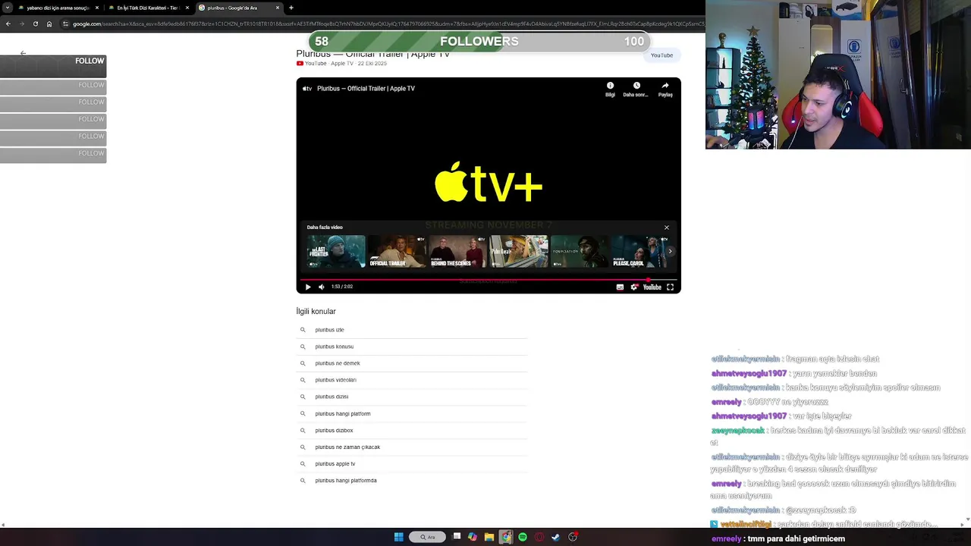This screenshot has width=971, height=546.
Task: Open Opera browser from the taskbar
Action: coord(539,537)
